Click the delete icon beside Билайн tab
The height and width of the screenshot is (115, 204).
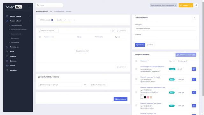pos(69,20)
